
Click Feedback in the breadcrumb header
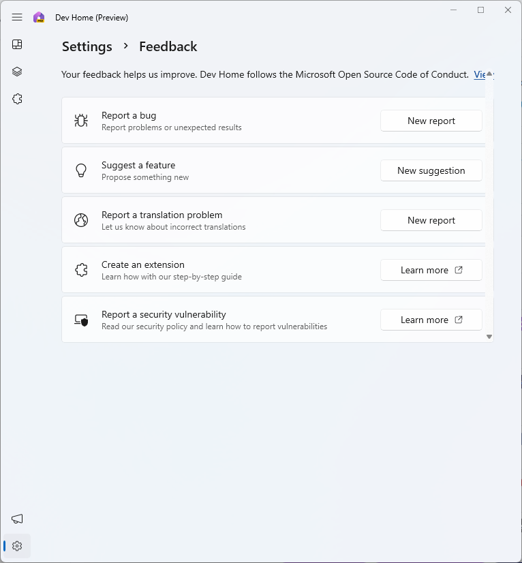click(168, 46)
